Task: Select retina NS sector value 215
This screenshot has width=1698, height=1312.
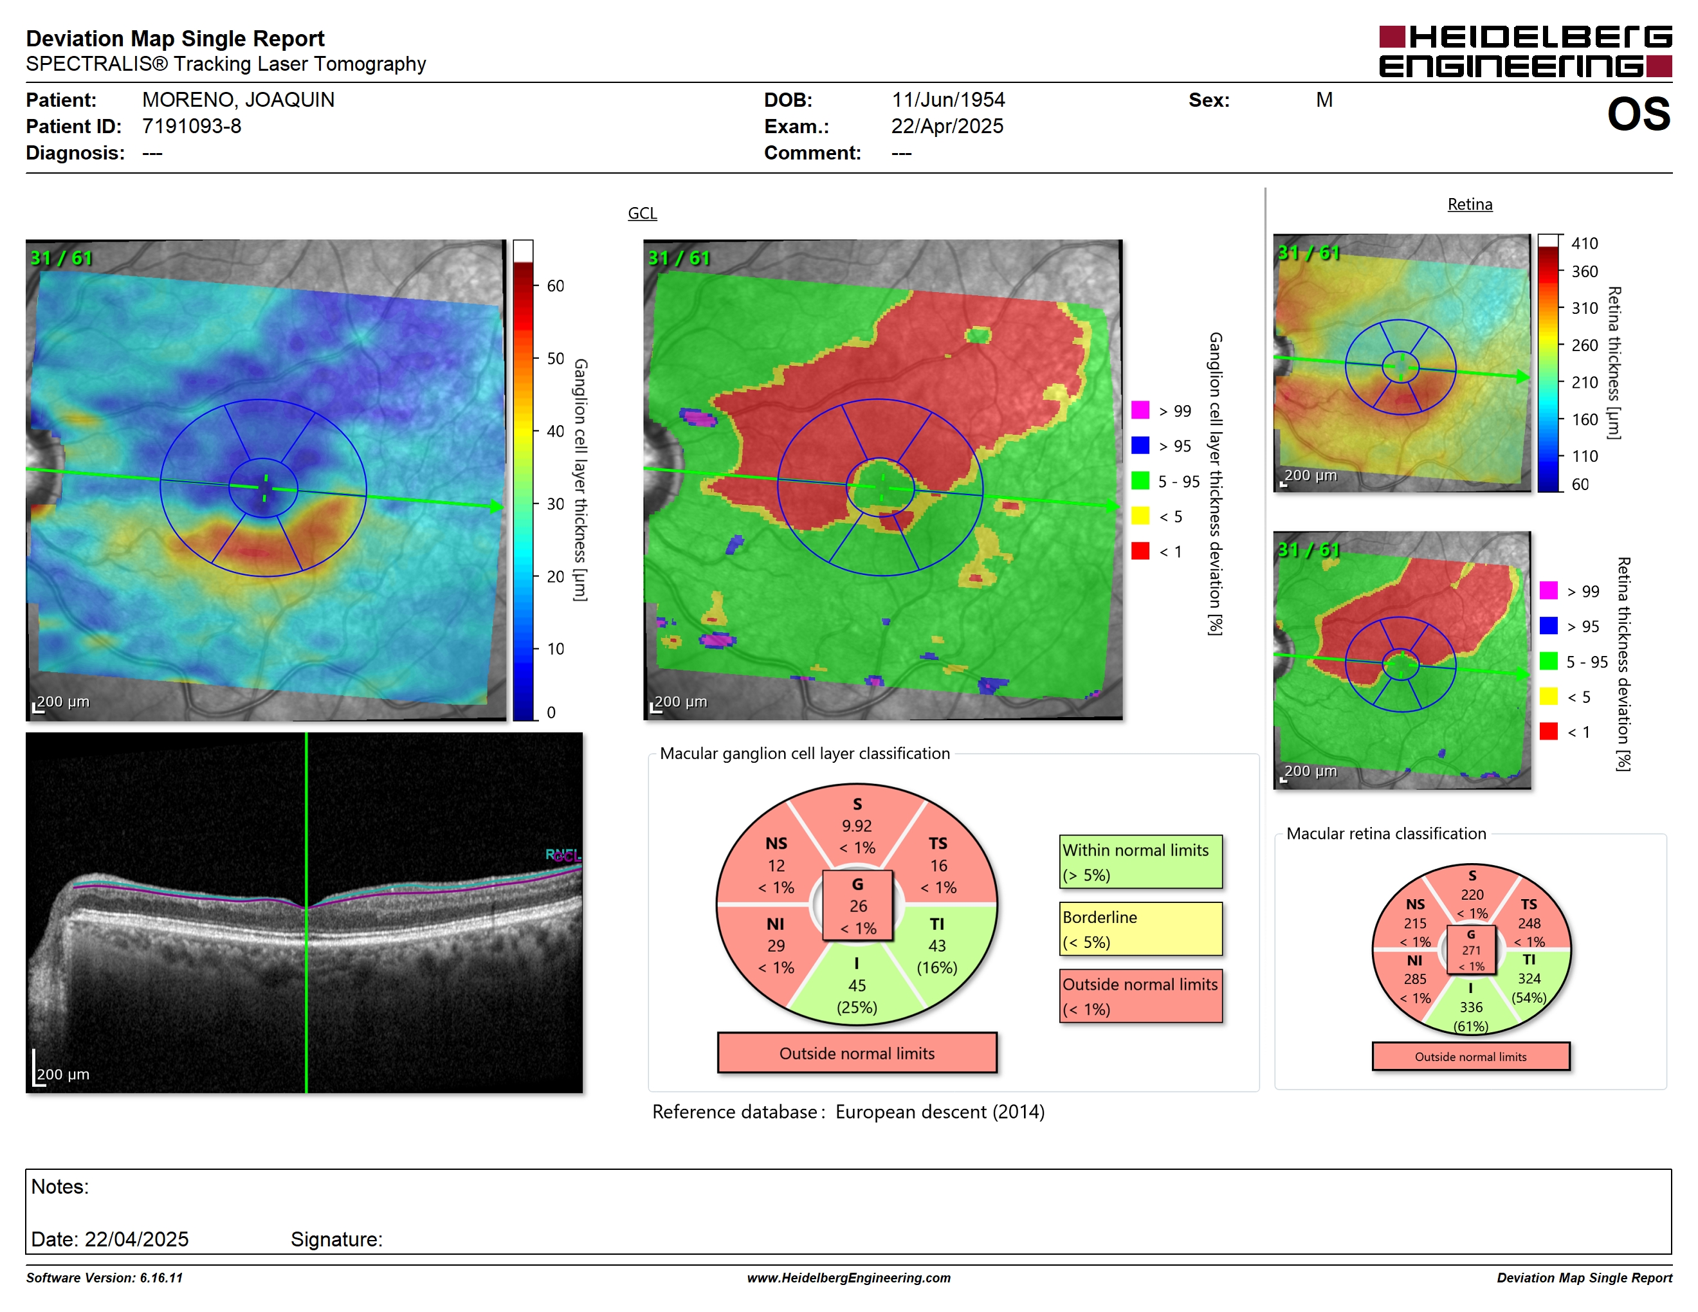Action: (1415, 924)
